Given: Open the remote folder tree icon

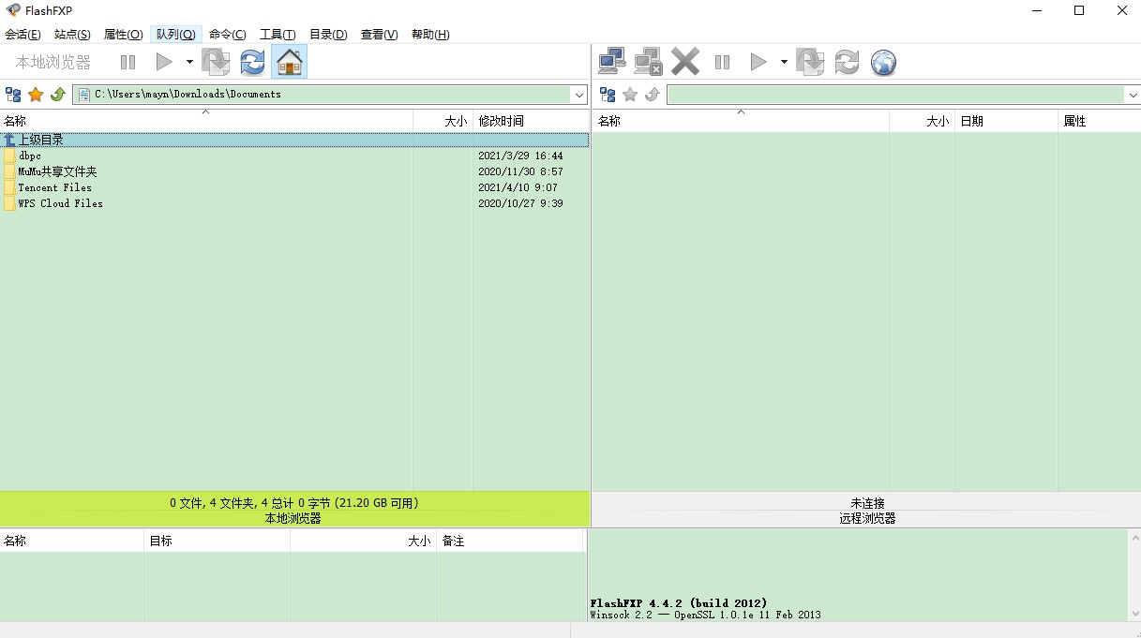Looking at the screenshot, I should (x=608, y=95).
